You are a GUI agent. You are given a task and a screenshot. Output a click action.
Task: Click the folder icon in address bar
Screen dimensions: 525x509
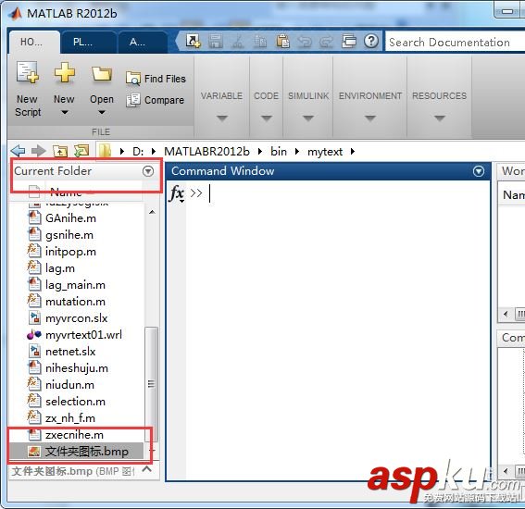(105, 151)
